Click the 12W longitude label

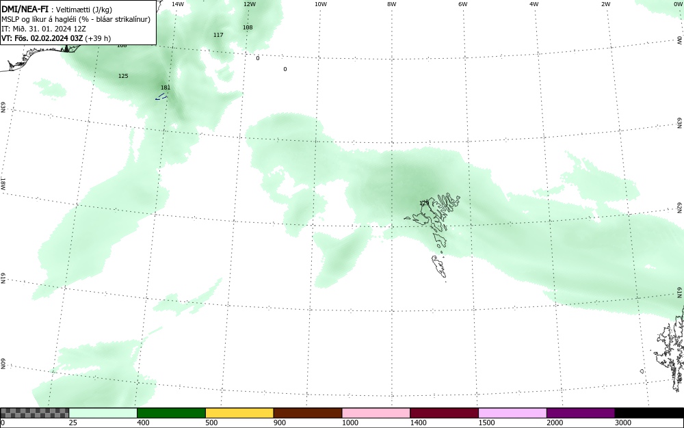click(x=249, y=4)
